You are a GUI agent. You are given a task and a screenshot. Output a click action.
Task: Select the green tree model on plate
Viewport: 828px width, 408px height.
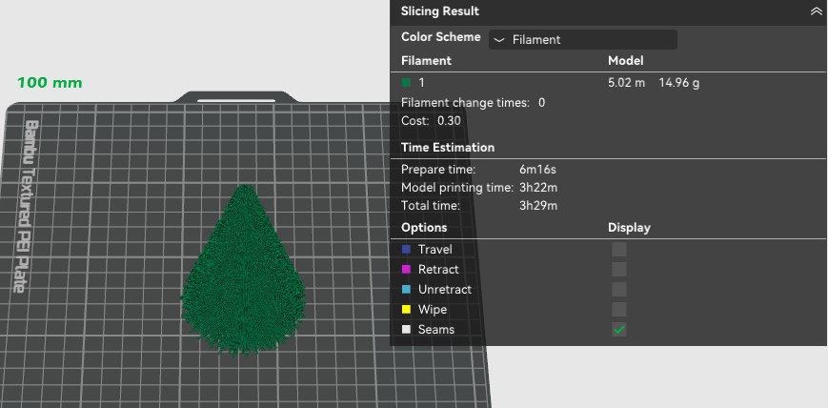(243, 275)
